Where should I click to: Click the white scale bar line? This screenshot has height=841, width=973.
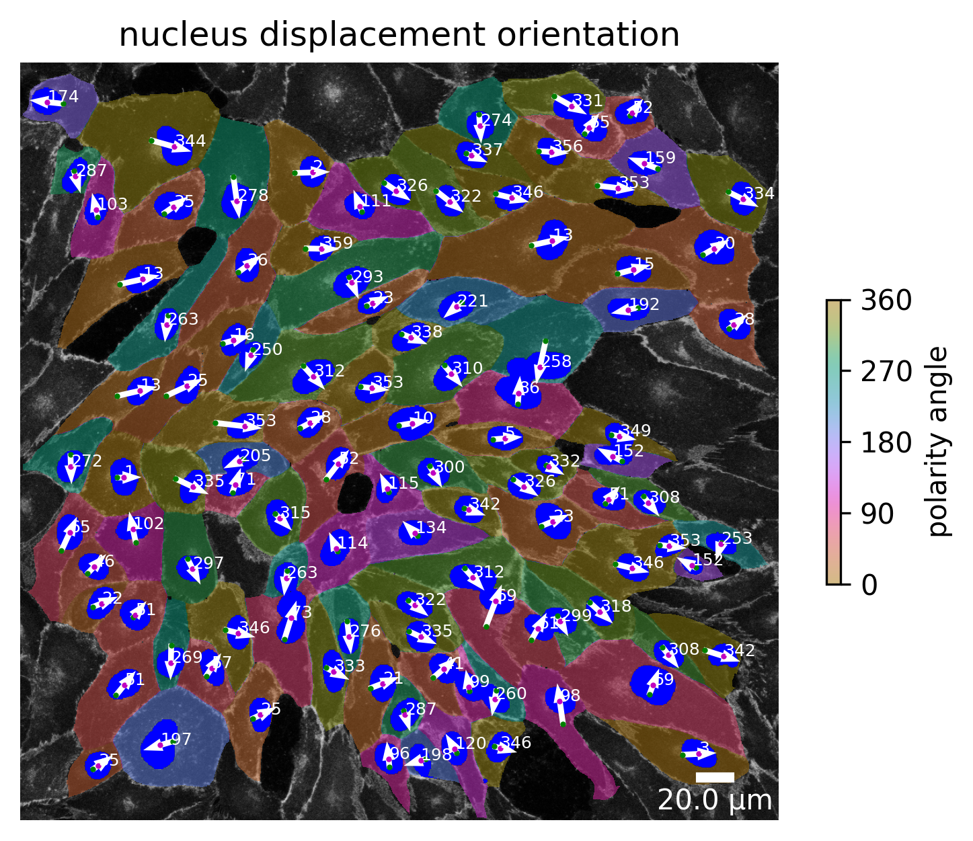[x=715, y=778]
